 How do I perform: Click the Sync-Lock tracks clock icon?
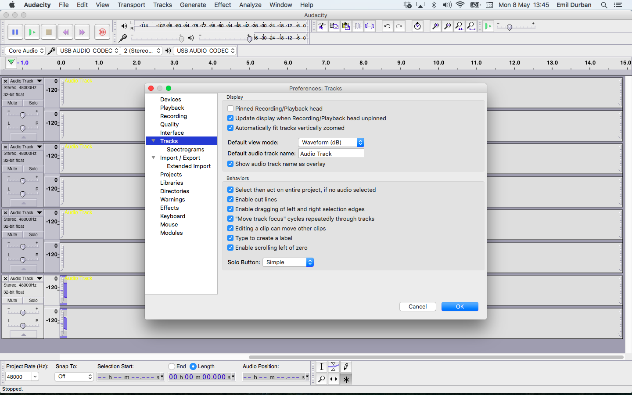pyautogui.click(x=417, y=26)
